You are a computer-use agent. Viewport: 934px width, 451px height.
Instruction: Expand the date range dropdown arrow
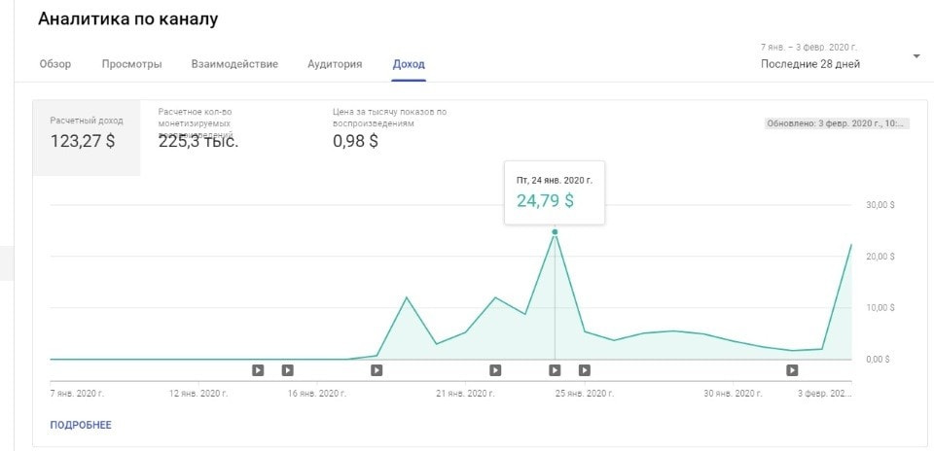(x=916, y=56)
